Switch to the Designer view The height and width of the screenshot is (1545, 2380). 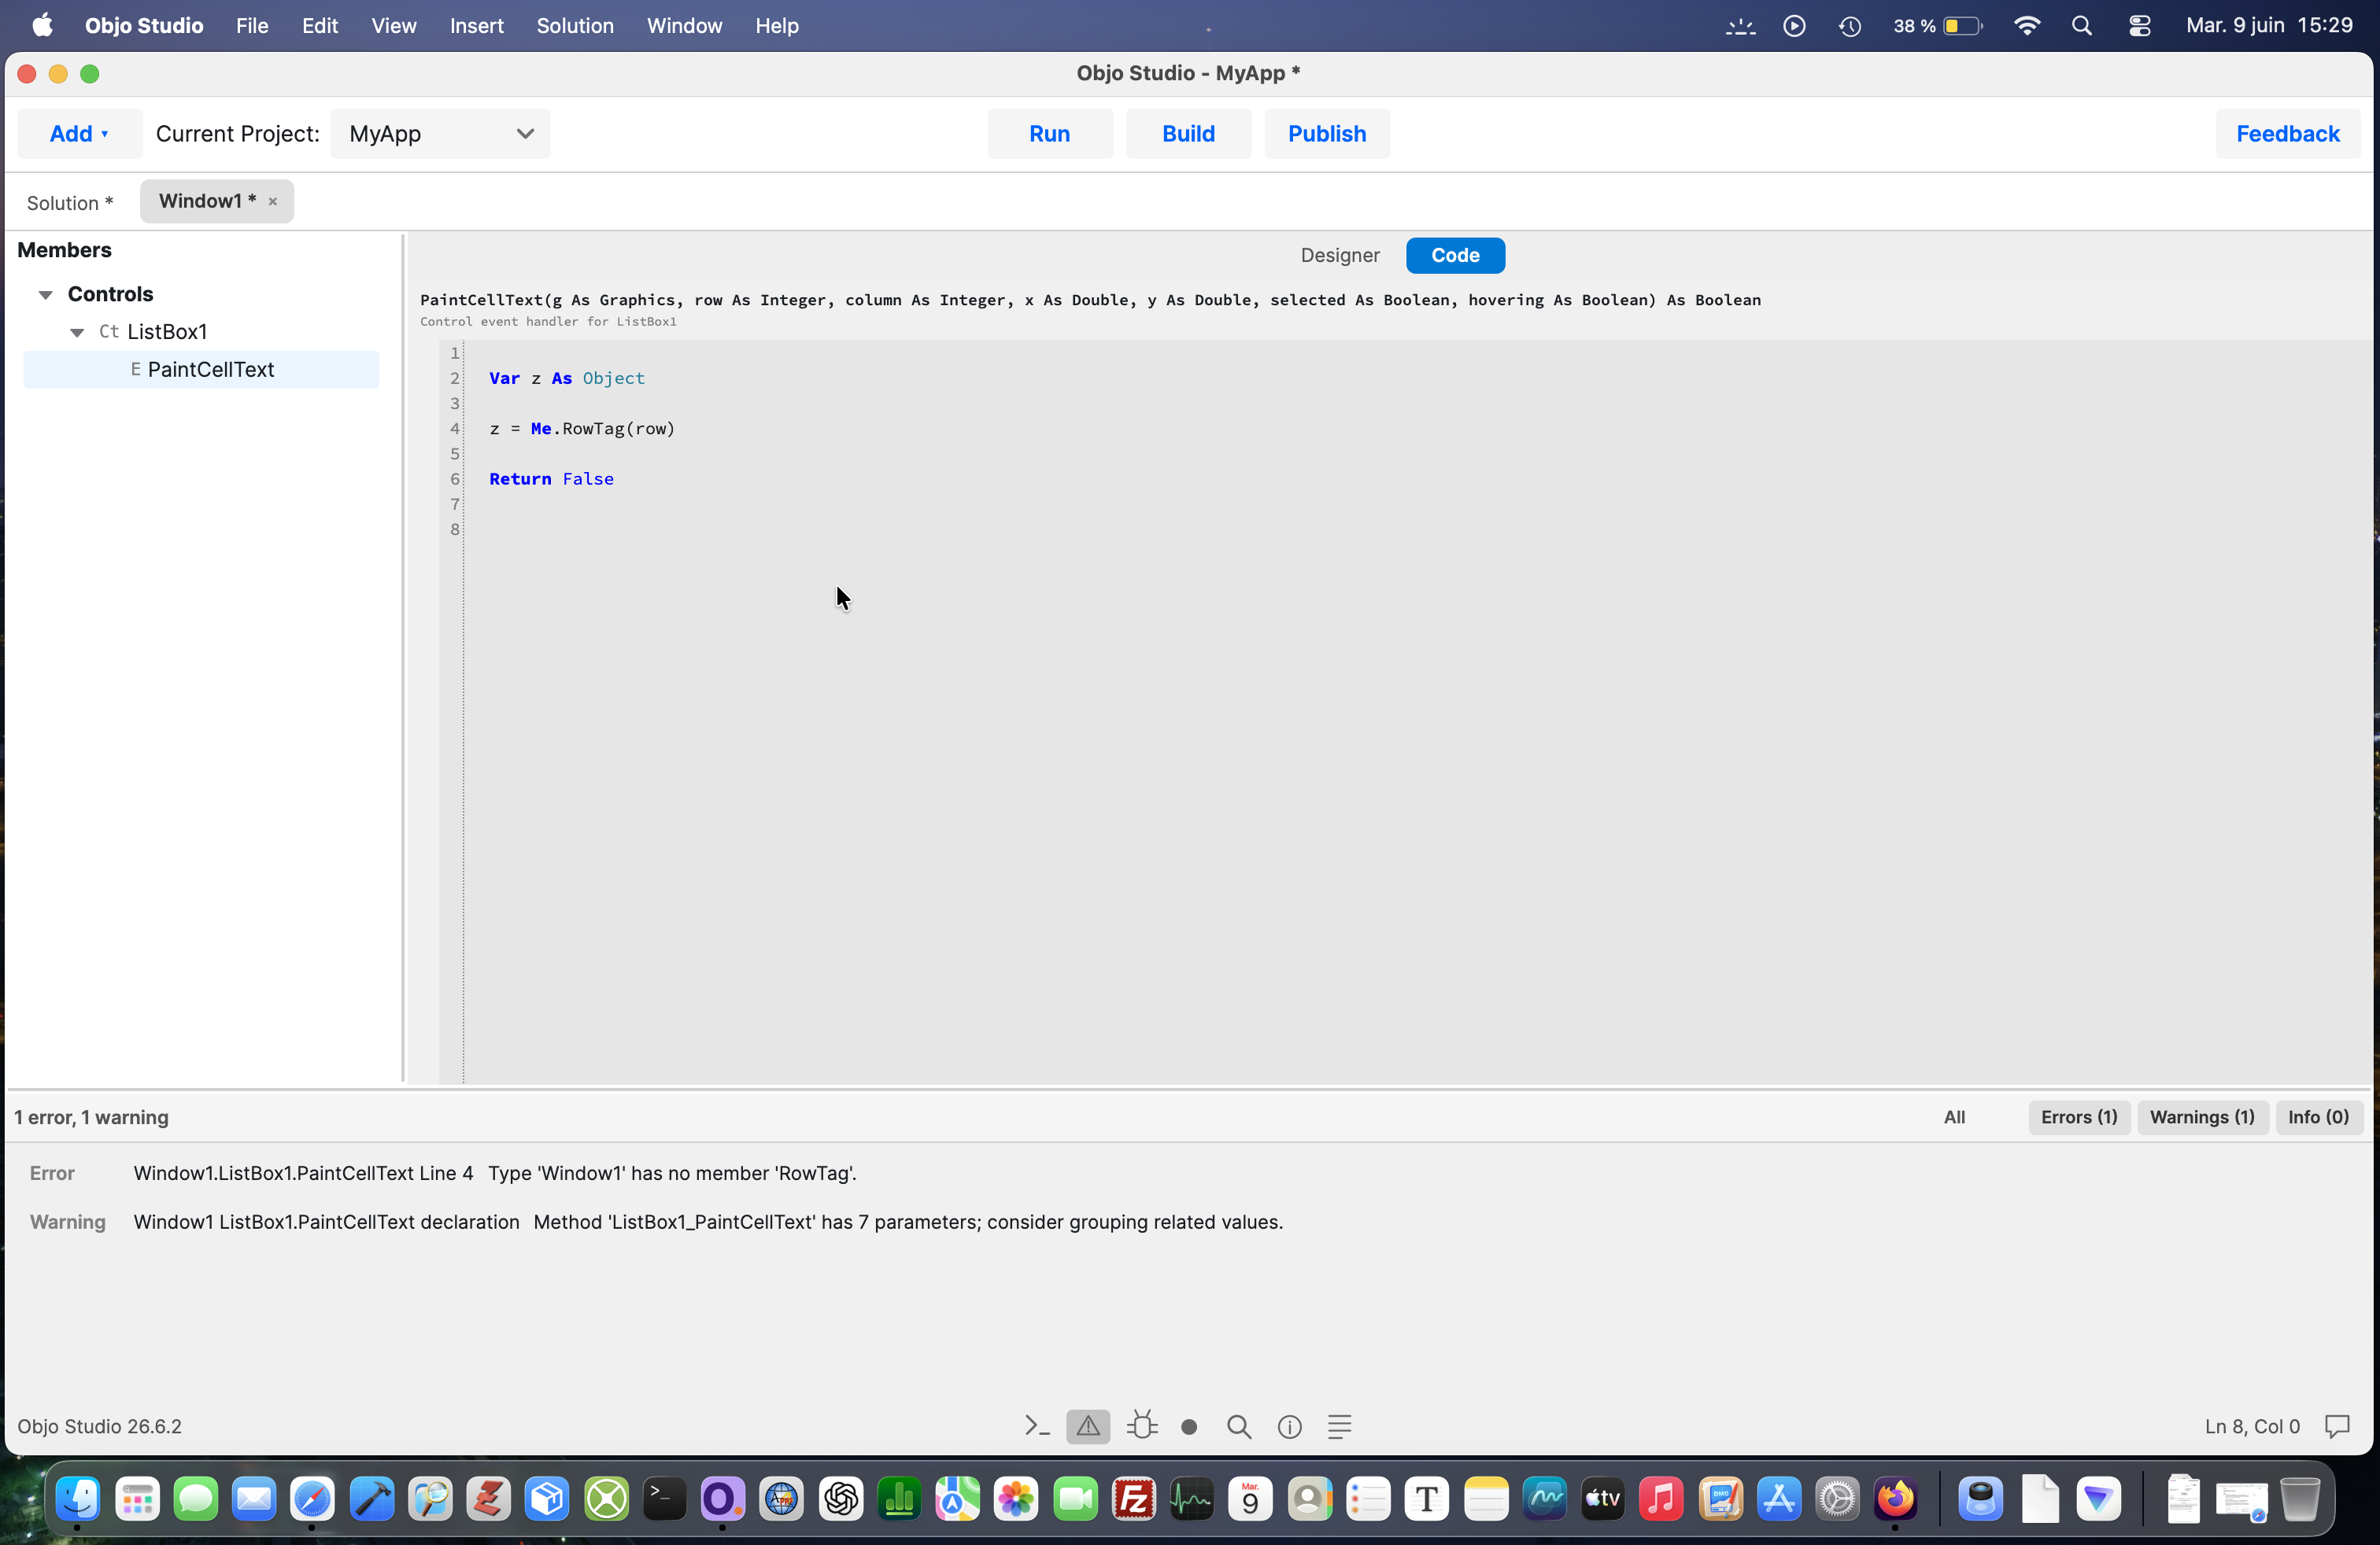tap(1340, 256)
